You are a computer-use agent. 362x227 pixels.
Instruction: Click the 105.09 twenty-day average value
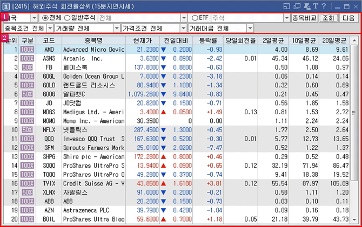(x=339, y=184)
